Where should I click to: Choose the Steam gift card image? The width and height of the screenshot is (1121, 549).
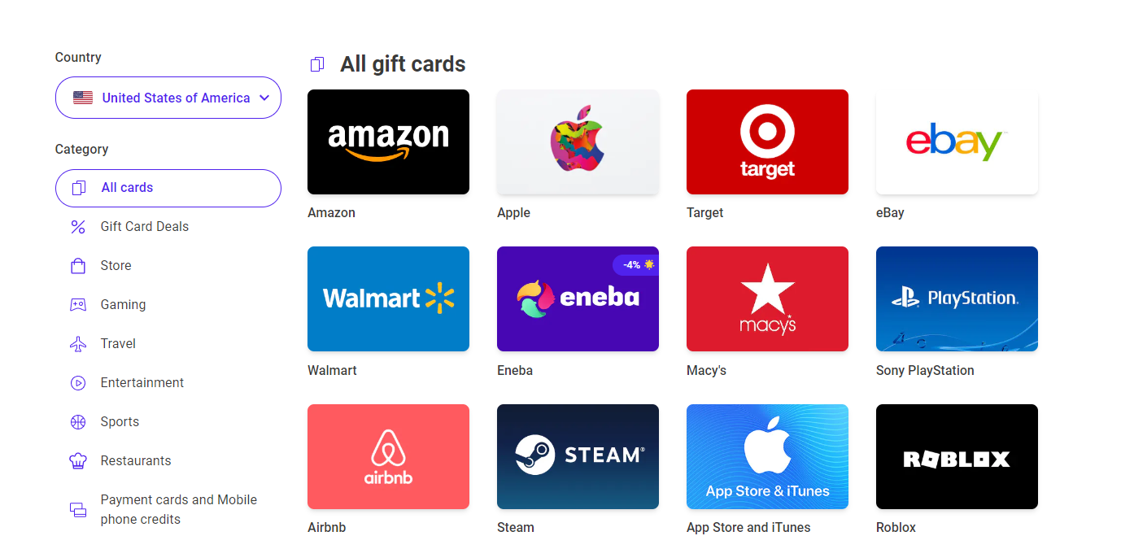578,456
